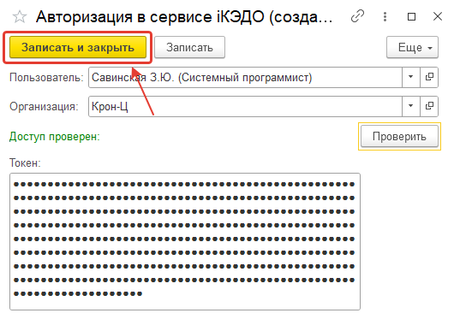
Task: Click Записать и закрыть button
Action: (x=78, y=47)
